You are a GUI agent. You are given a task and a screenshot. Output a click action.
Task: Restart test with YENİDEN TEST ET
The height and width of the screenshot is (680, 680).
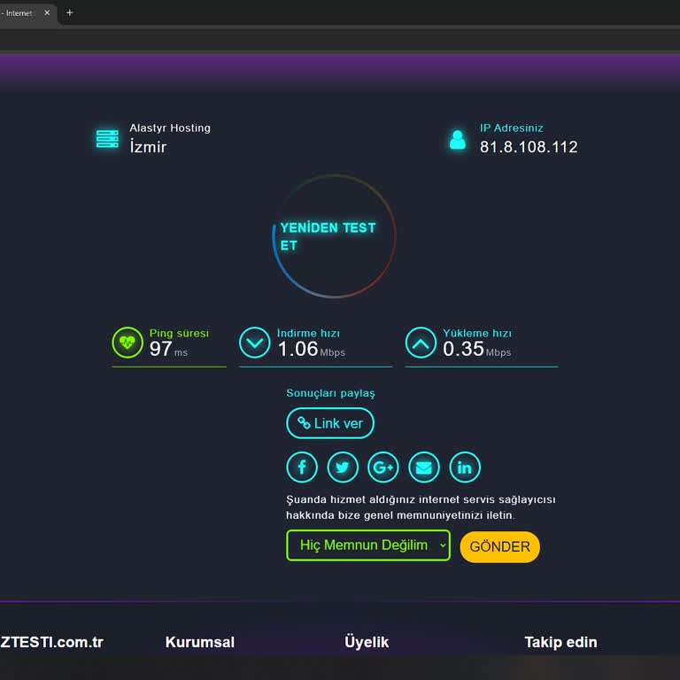click(334, 236)
